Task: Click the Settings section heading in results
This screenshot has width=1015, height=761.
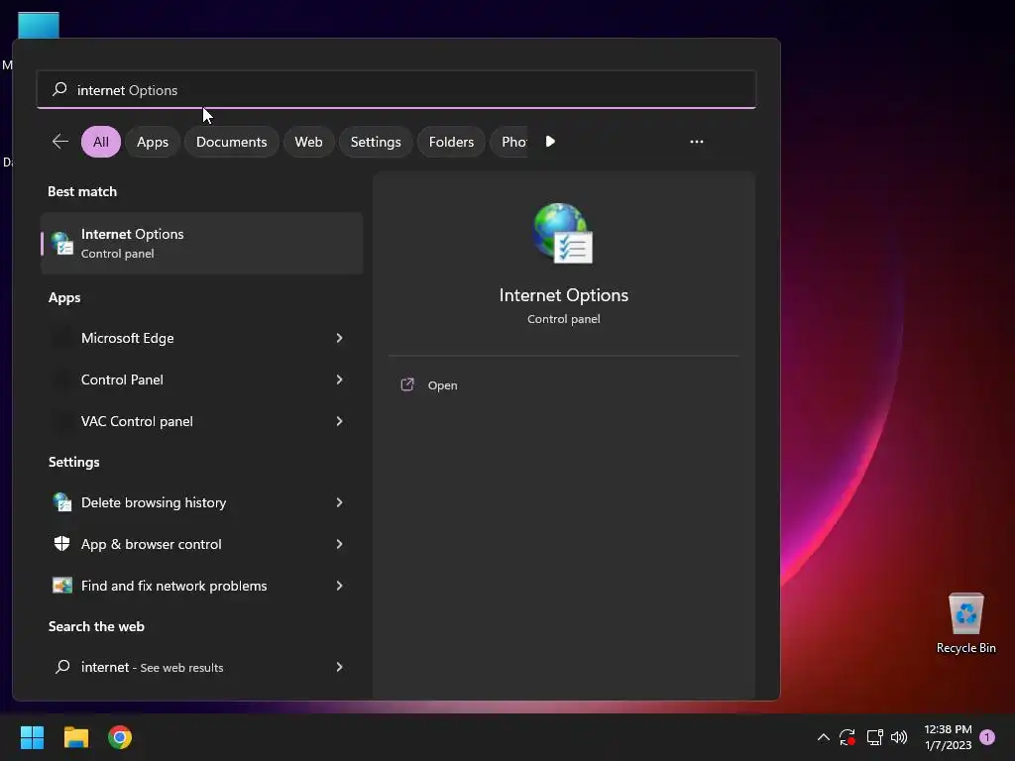Action: pos(73,462)
